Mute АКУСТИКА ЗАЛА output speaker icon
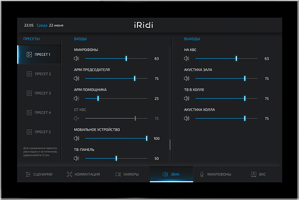299x200 pixels. pos(187,78)
